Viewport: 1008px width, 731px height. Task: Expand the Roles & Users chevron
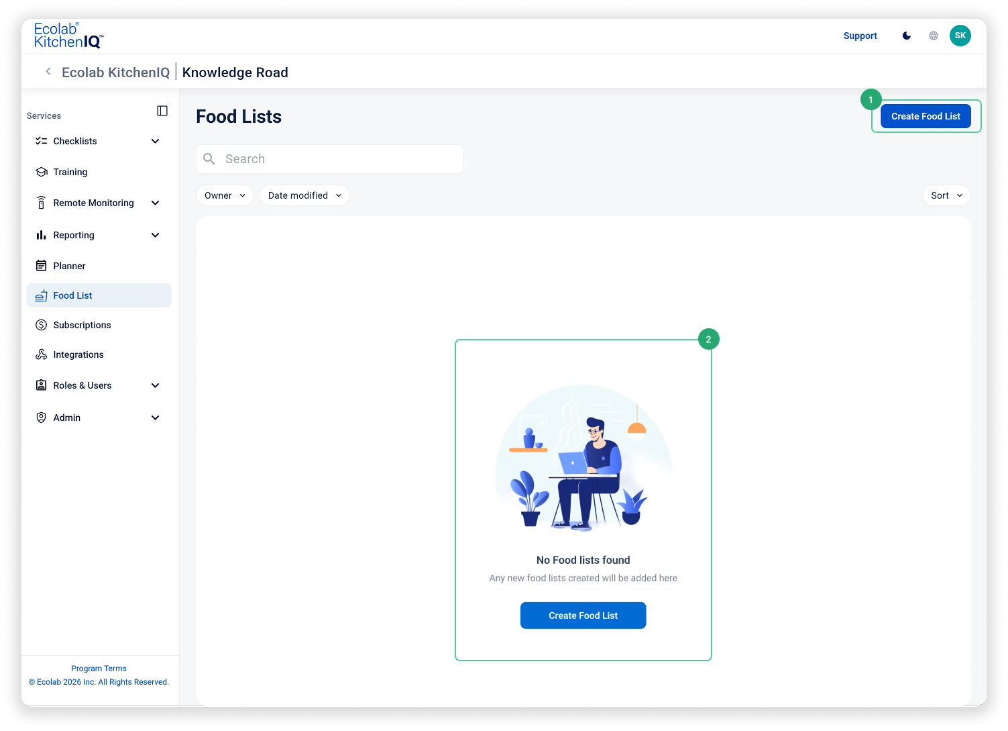click(x=156, y=385)
